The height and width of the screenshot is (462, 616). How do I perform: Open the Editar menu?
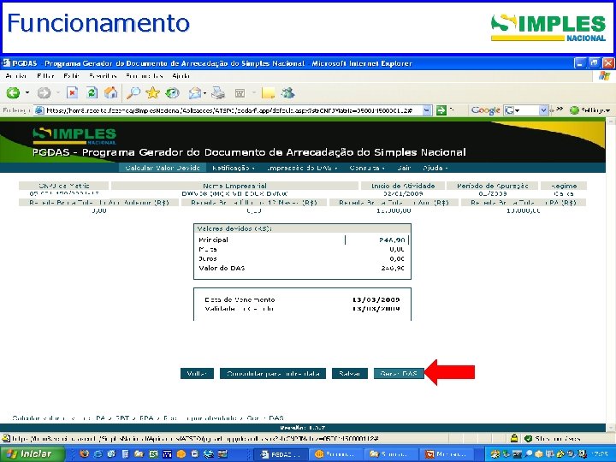pos(45,76)
